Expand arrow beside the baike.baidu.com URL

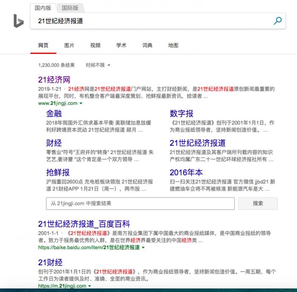pyautogui.click(x=143, y=248)
